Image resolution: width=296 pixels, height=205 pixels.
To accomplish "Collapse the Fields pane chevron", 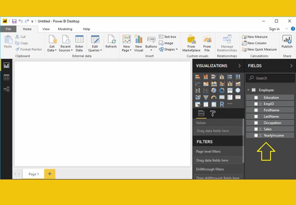I will click(x=291, y=66).
